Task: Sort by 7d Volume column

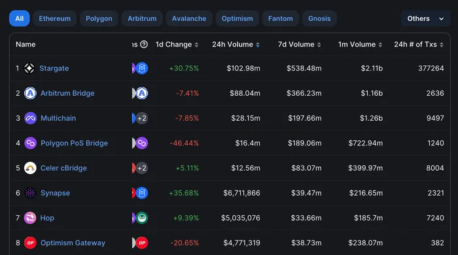Action: [300, 44]
